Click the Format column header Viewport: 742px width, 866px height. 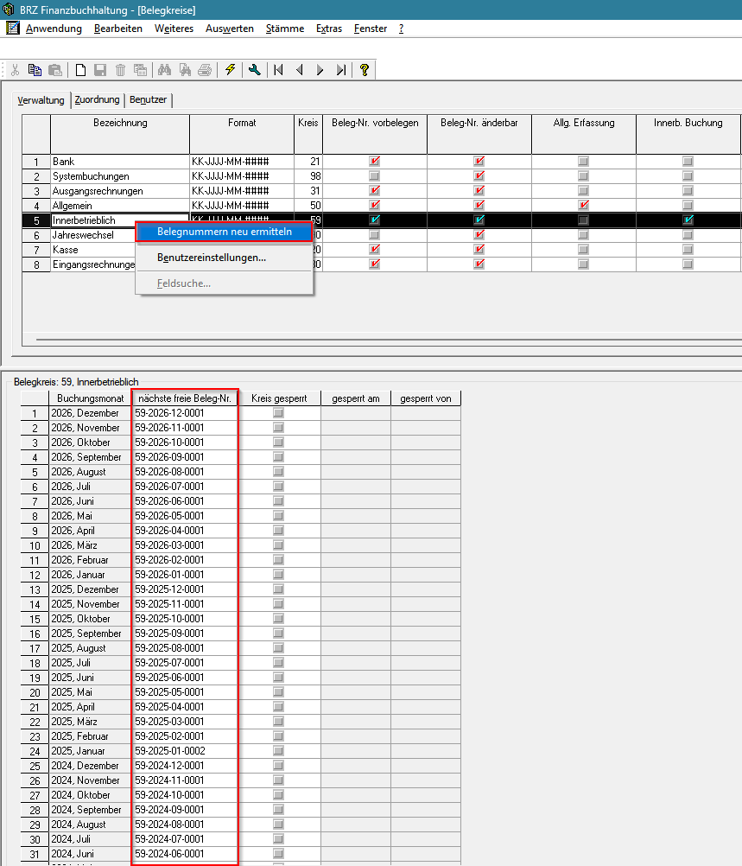click(x=242, y=134)
